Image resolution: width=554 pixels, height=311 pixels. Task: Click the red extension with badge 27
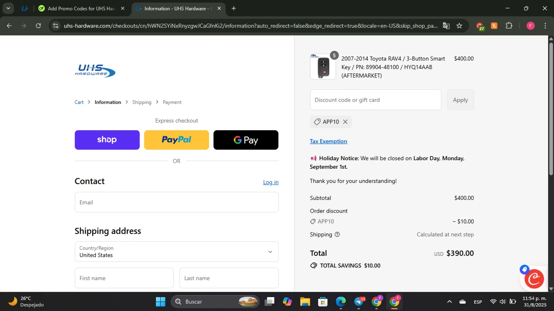point(480,26)
